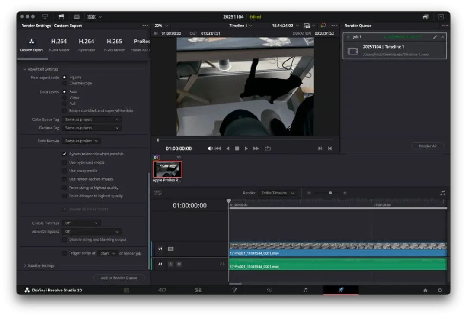The image size is (467, 317).
Task: Choose the H.264 HyperDeck preset
Action: click(86, 45)
